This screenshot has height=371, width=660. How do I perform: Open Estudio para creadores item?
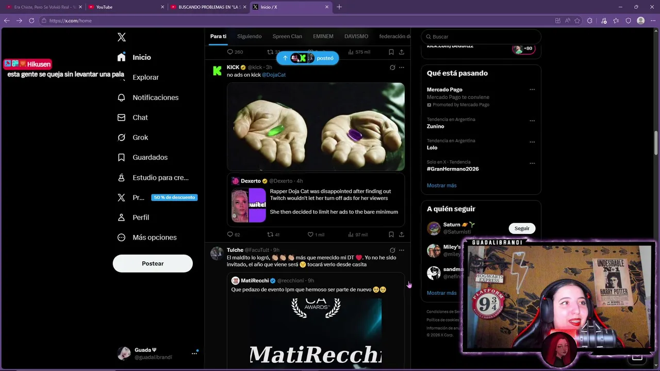coord(153,177)
